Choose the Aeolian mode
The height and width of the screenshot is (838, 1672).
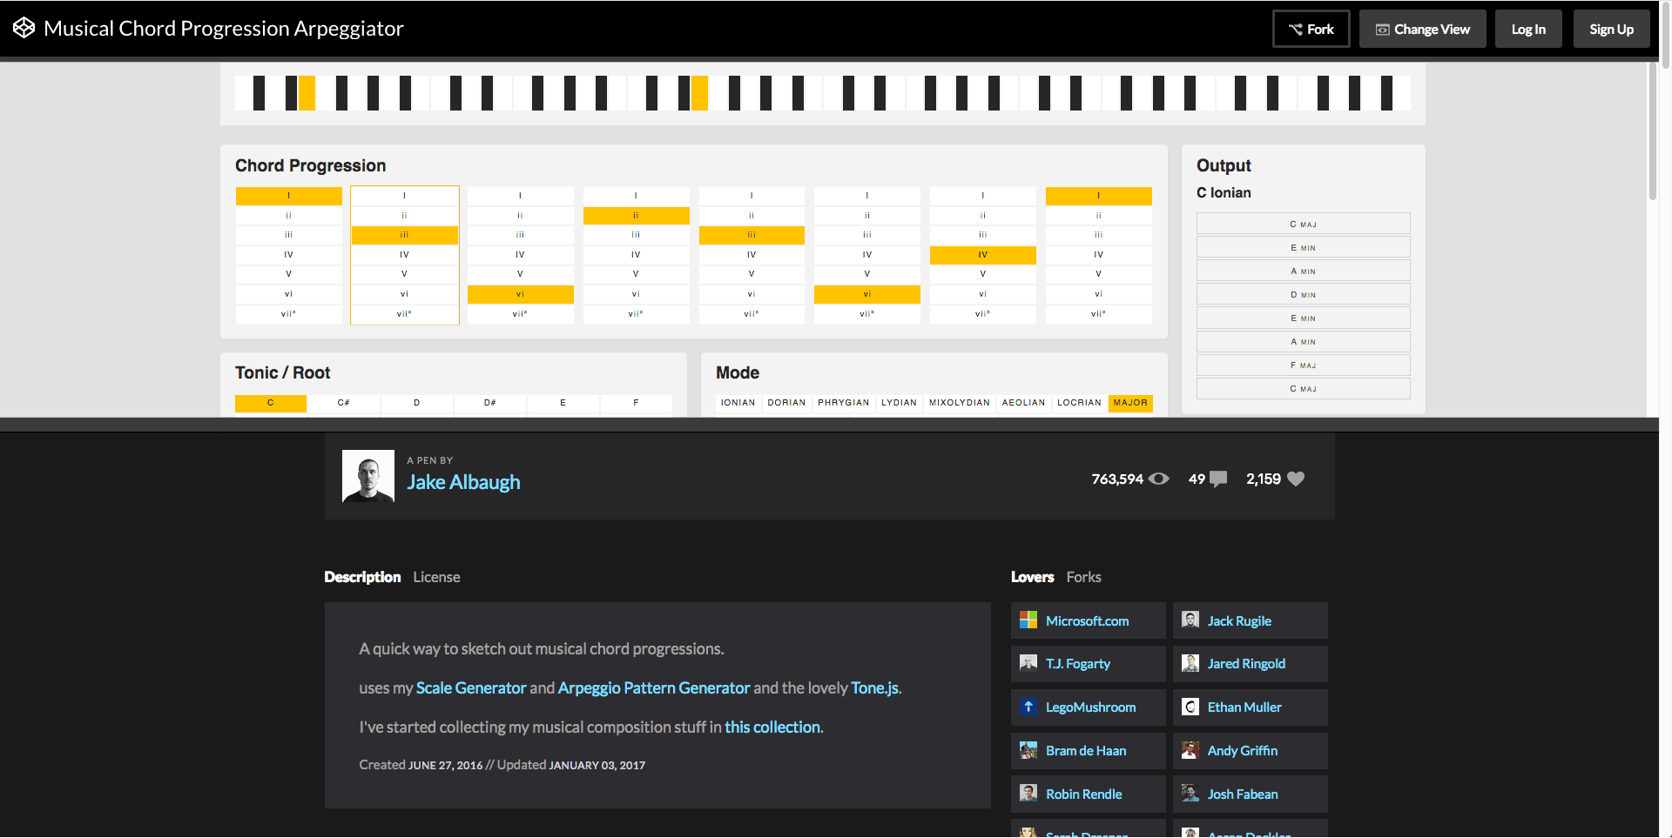pos(1023,403)
